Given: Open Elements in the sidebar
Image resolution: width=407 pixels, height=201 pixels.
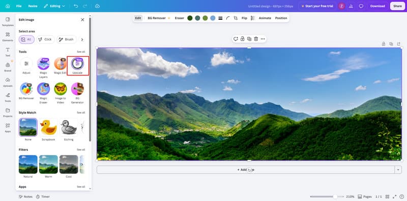Looking at the screenshot, I should [x=8, y=37].
